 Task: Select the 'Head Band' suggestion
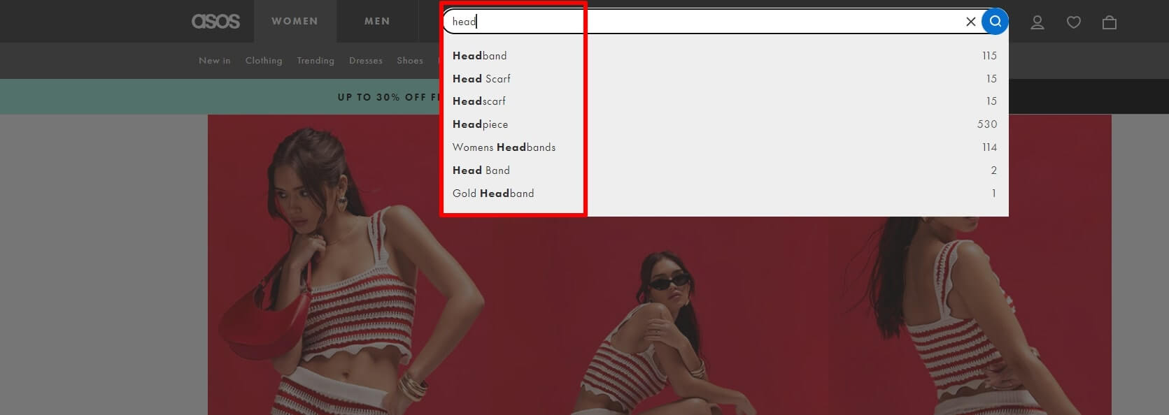[724, 170]
